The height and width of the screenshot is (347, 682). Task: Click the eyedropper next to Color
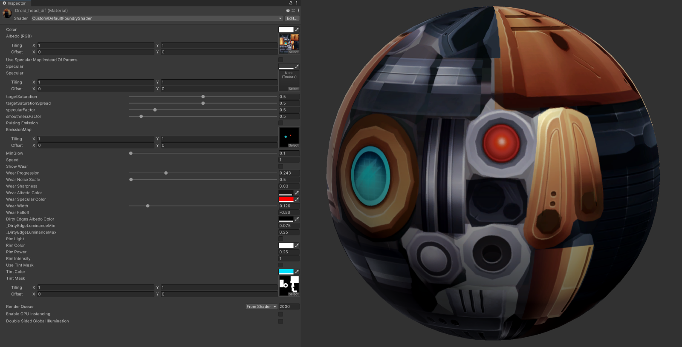297,30
